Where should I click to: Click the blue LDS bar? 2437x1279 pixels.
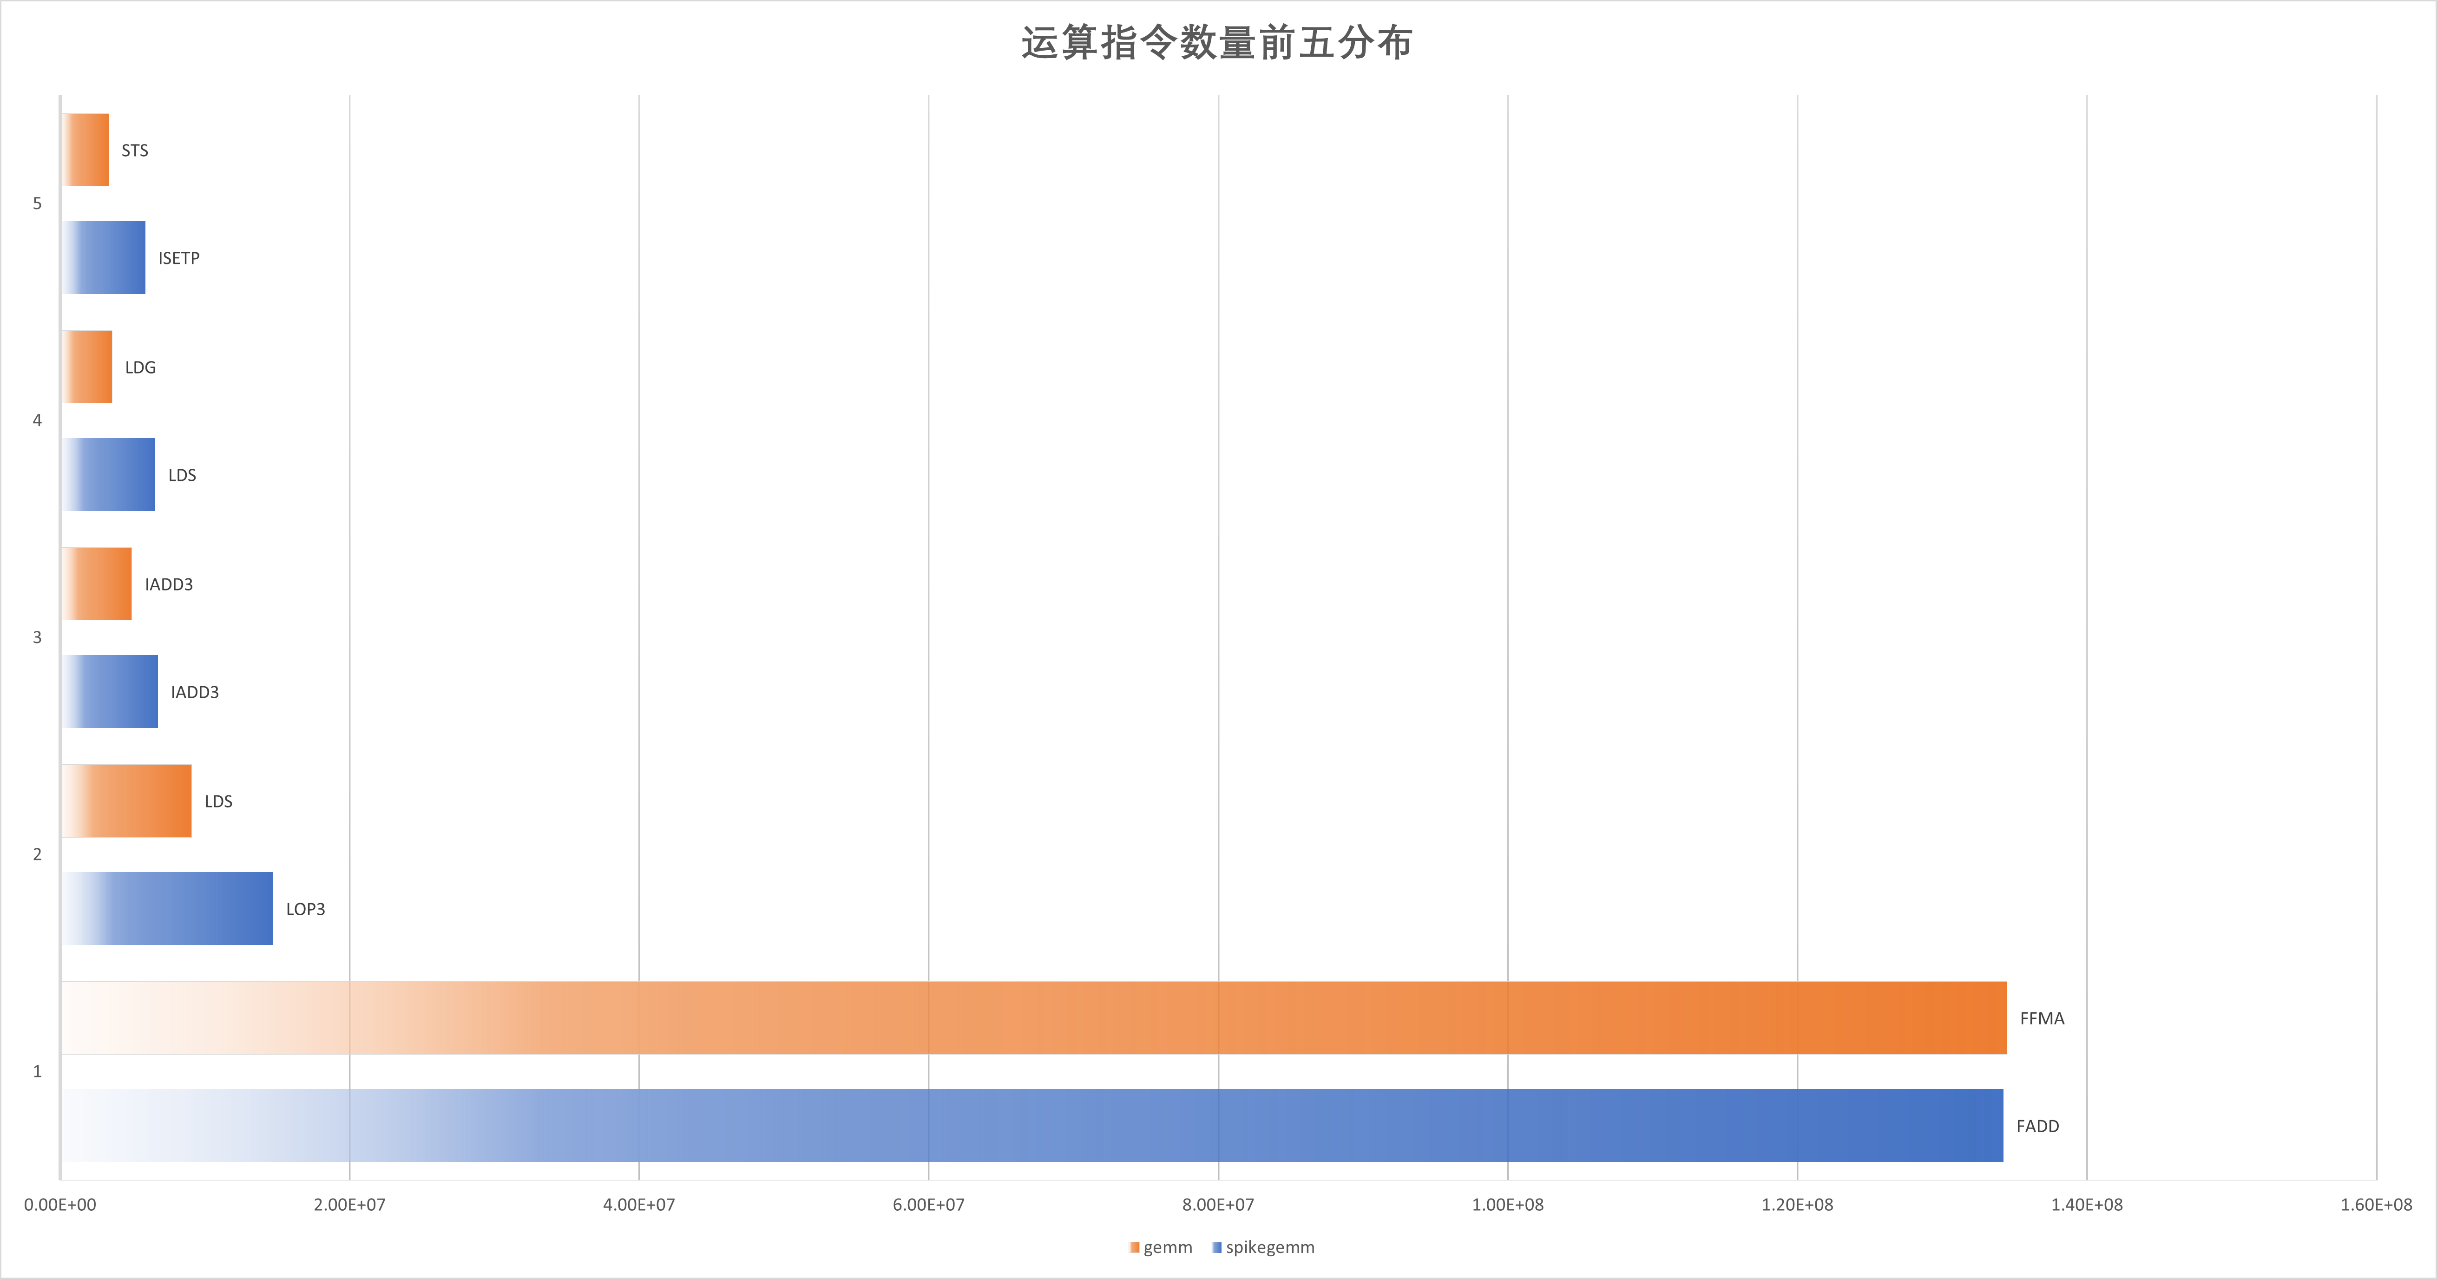pyautogui.click(x=108, y=475)
